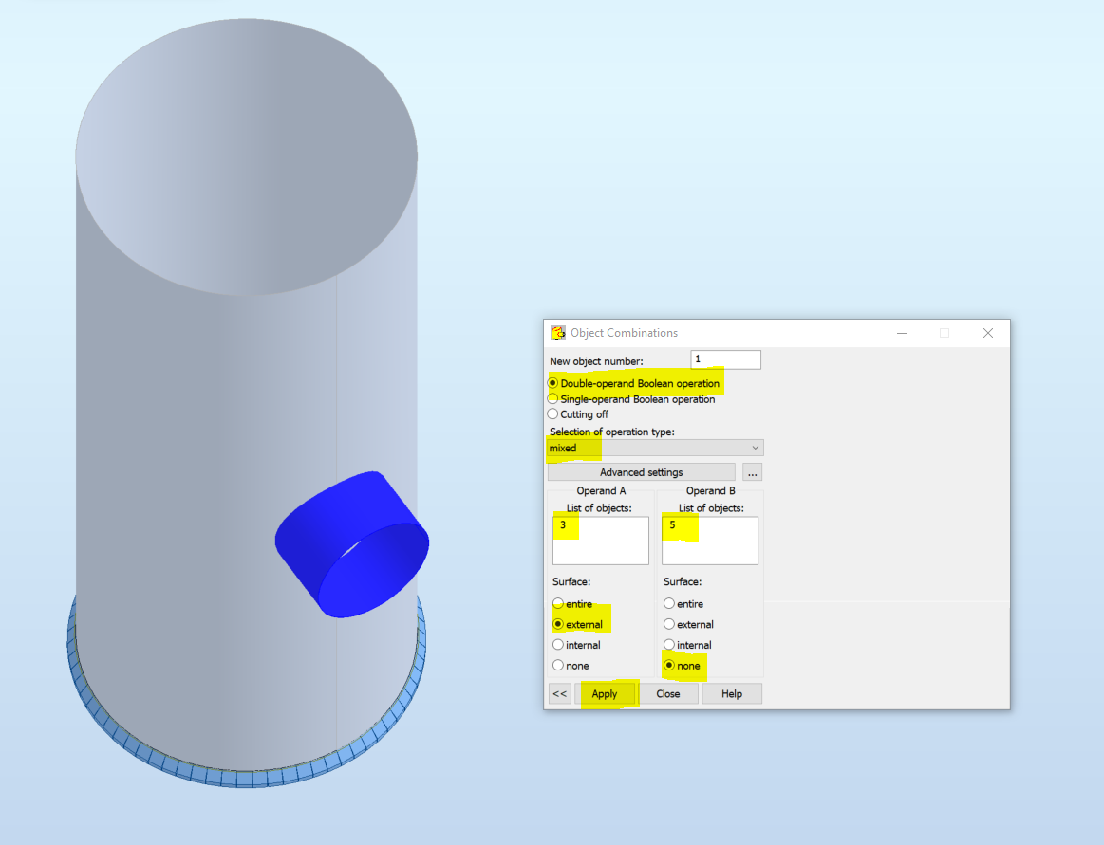Set Operand A surface to entire
This screenshot has height=845, width=1104.
[x=559, y=603]
